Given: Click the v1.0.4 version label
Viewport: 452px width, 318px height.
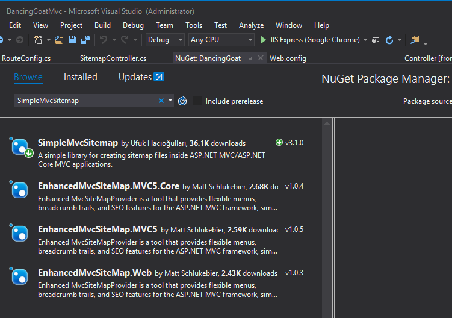Looking at the screenshot, I should [294, 186].
